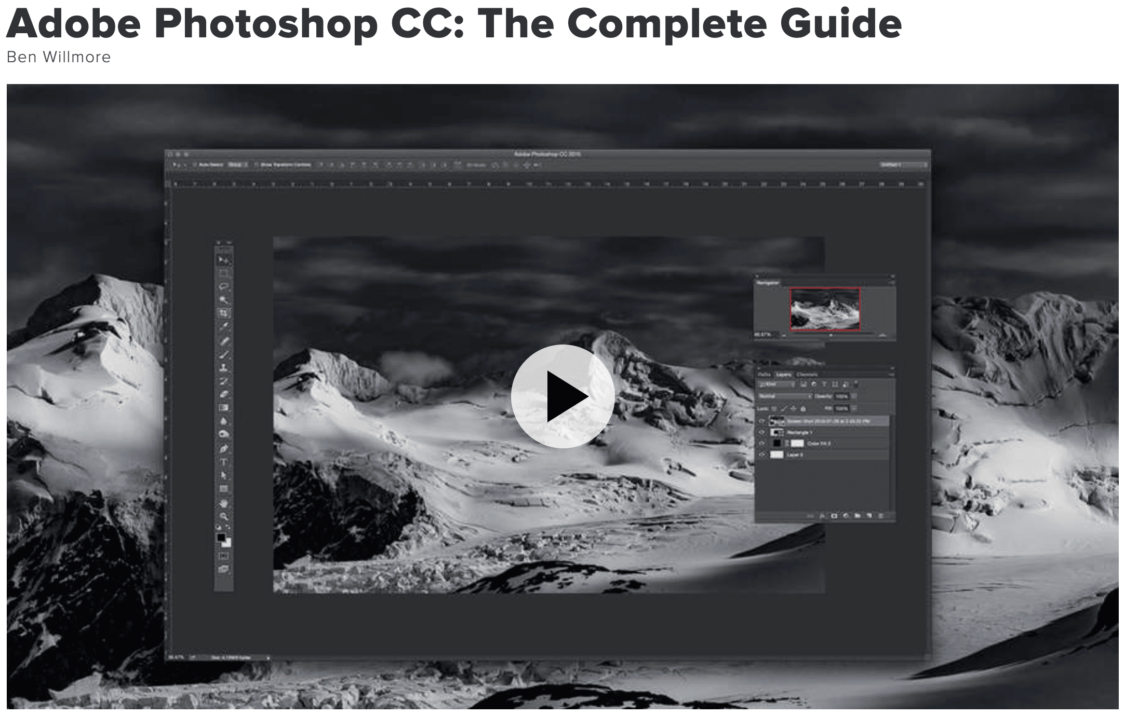Toggle Quick Mask mode icon

point(224,556)
